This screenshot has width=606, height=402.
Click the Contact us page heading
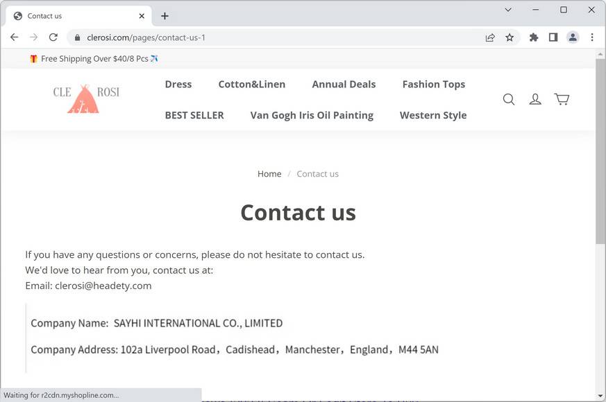(298, 213)
